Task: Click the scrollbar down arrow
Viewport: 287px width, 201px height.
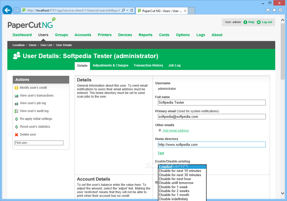Action: pos(283,193)
